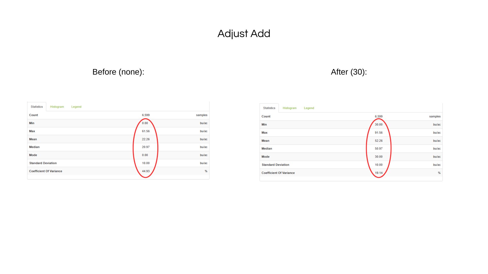Viewport: 488px width, 274px height.
Task: Select the Max value 61.56
Action: 146,131
